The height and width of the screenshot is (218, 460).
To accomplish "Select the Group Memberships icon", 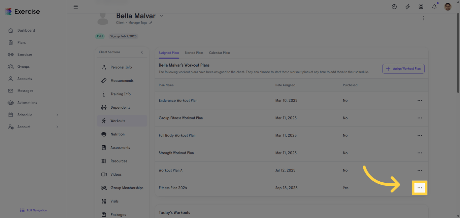I will (x=104, y=188).
